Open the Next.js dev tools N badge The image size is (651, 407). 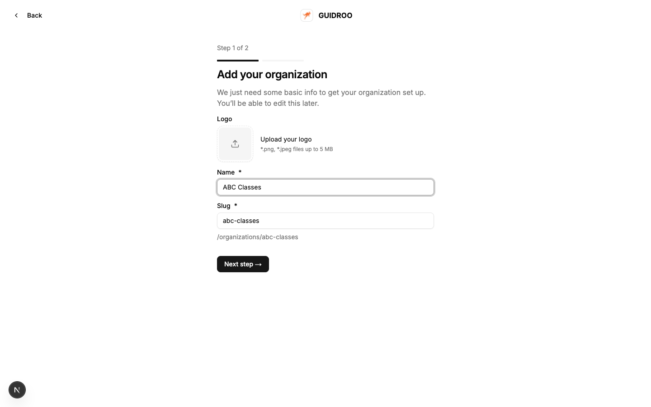tap(17, 390)
